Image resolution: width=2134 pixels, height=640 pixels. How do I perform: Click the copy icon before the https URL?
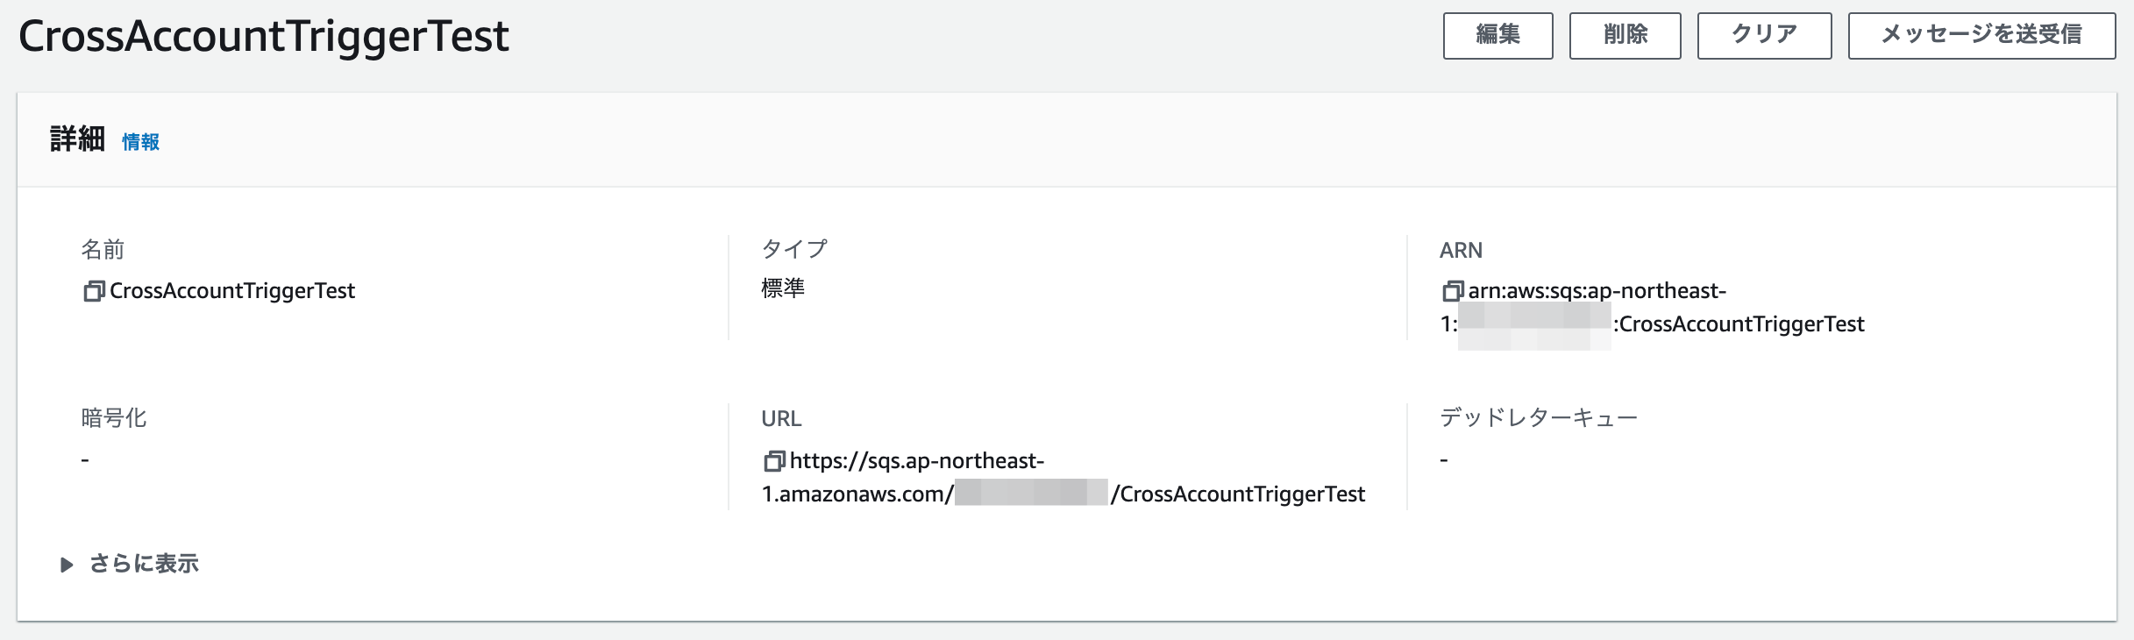(775, 460)
